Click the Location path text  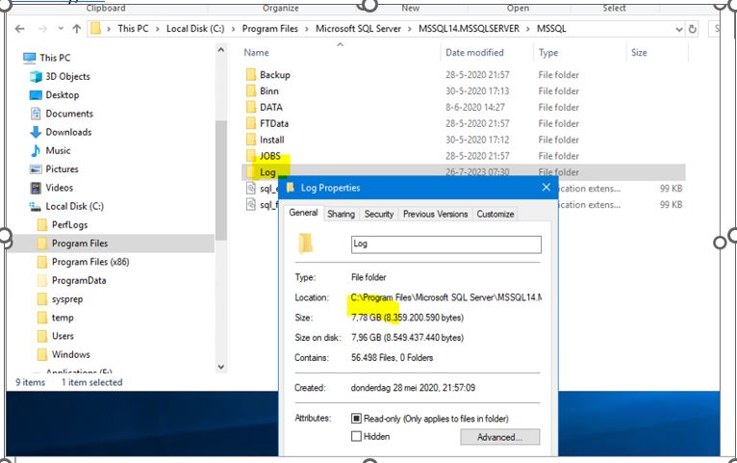pos(446,297)
